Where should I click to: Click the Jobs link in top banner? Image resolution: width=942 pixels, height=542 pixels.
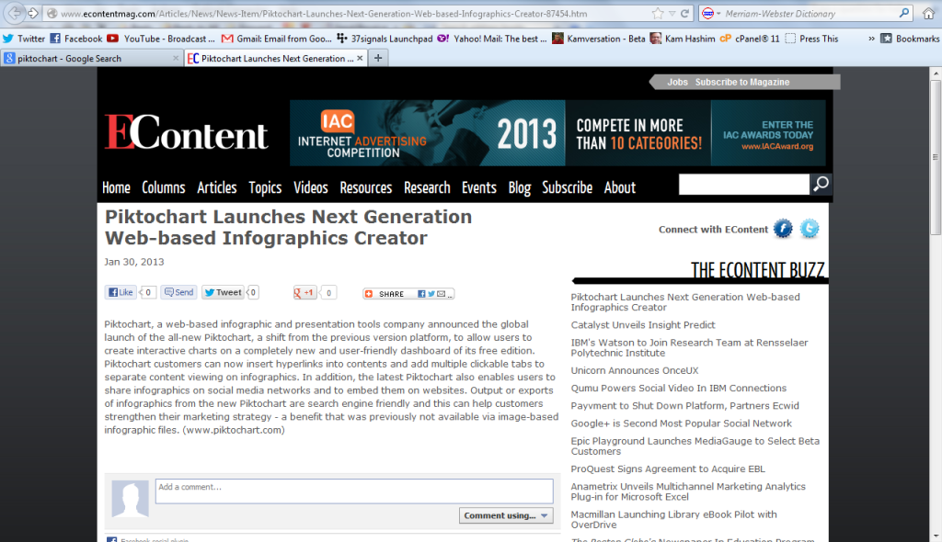point(677,83)
